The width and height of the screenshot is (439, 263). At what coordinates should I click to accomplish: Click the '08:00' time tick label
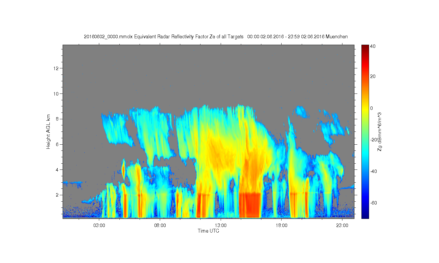click(160, 225)
